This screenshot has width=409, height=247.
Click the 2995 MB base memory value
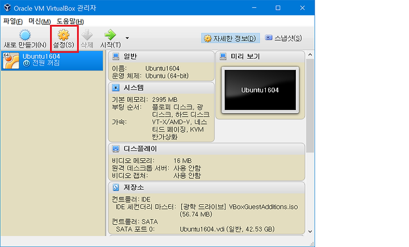coord(165,100)
